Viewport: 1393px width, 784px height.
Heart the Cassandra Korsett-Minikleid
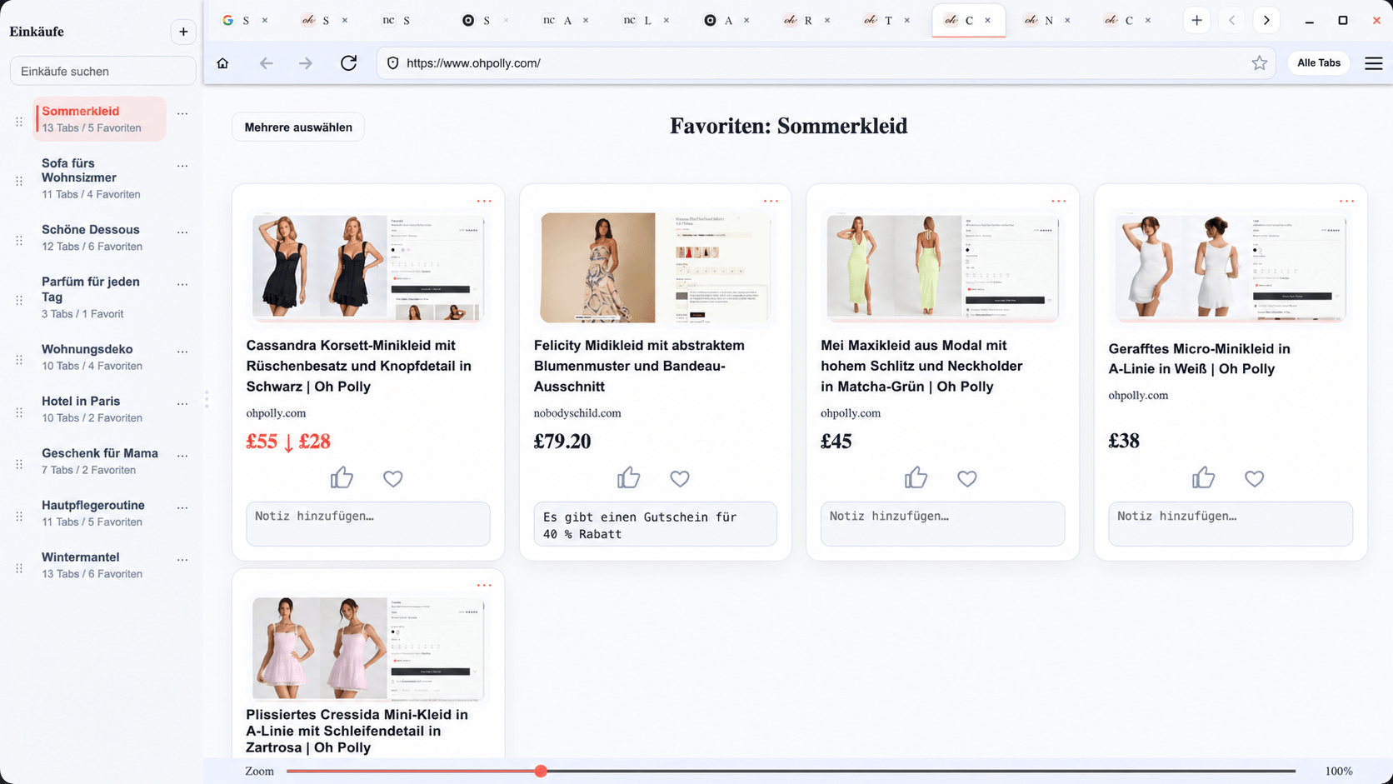tap(392, 478)
